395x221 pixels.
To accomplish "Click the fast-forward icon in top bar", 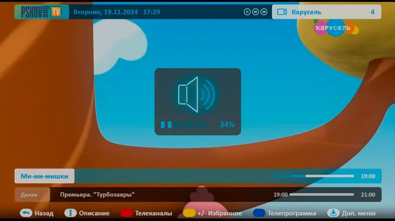I will 264,12.
